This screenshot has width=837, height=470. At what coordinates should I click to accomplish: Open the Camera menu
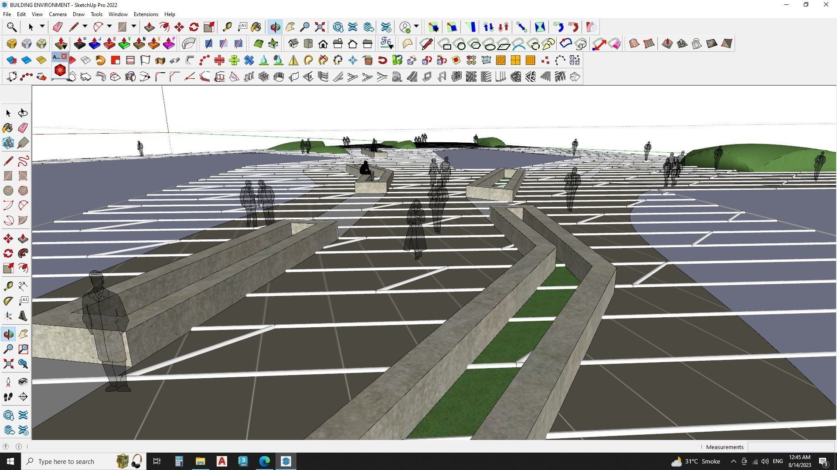(x=58, y=14)
